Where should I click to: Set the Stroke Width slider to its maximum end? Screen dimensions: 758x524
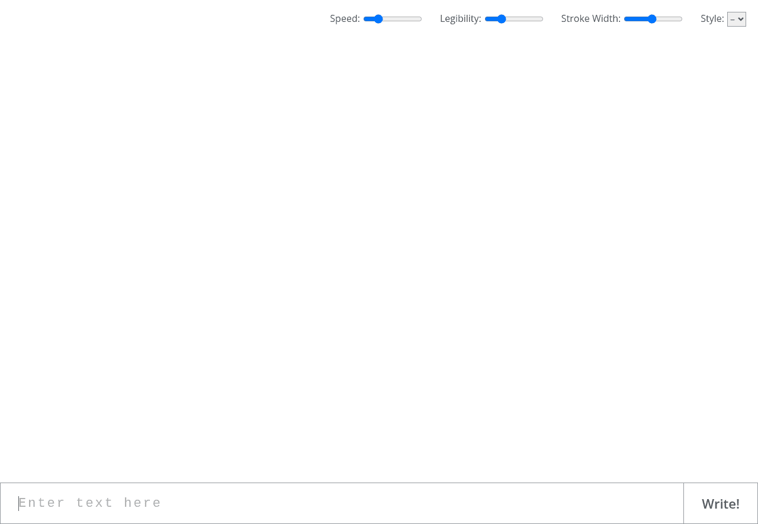pyautogui.click(x=682, y=19)
